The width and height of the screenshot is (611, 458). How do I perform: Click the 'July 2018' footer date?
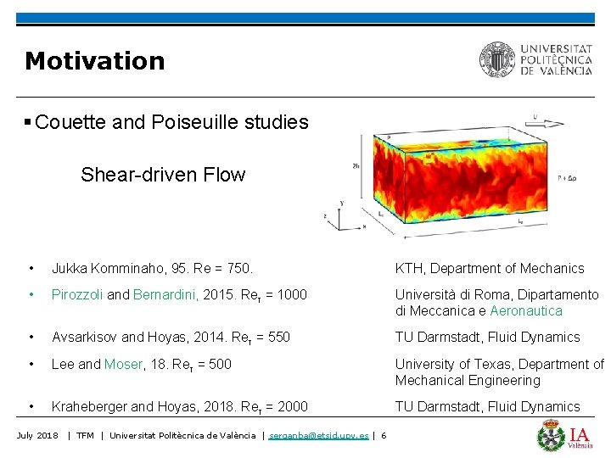[37, 435]
